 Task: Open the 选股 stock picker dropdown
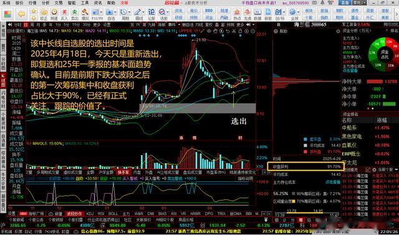168,12
